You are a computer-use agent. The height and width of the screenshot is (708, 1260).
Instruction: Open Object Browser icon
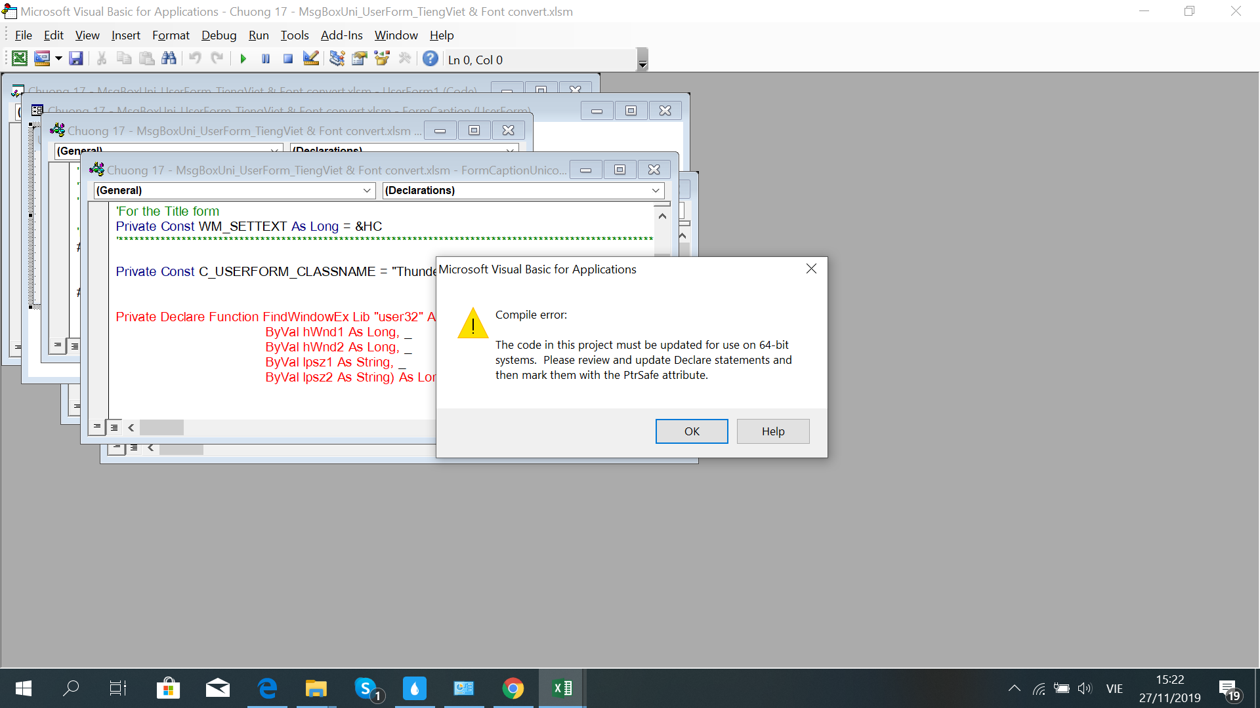pos(382,59)
